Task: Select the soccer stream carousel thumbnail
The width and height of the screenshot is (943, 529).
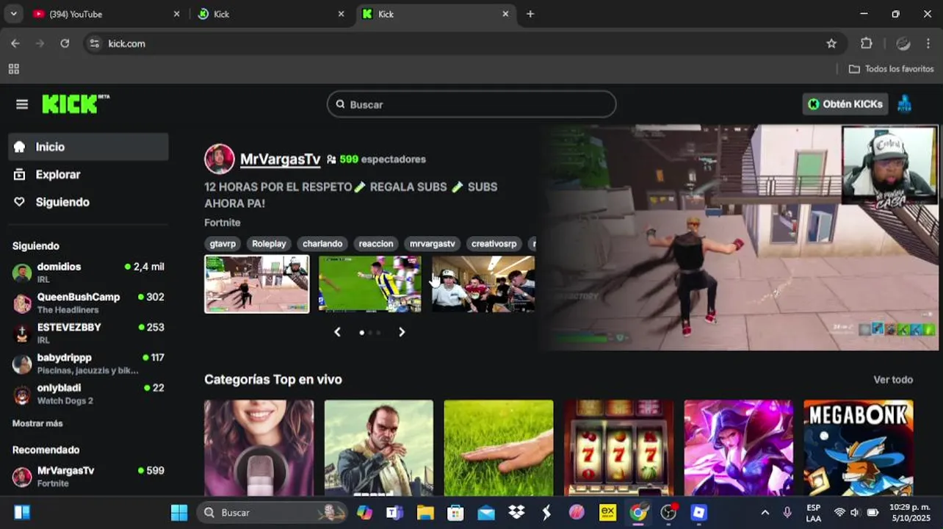Action: pyautogui.click(x=369, y=284)
